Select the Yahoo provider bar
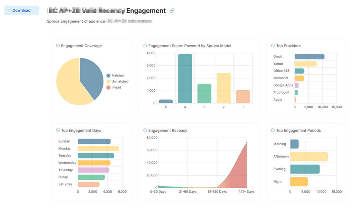Viewport: 364px width, 212px height. [x=306, y=64]
